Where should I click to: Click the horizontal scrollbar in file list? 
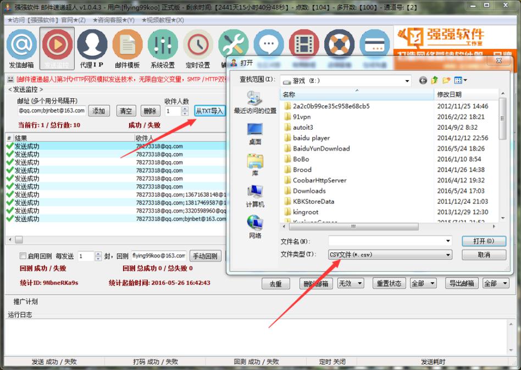pos(353,227)
